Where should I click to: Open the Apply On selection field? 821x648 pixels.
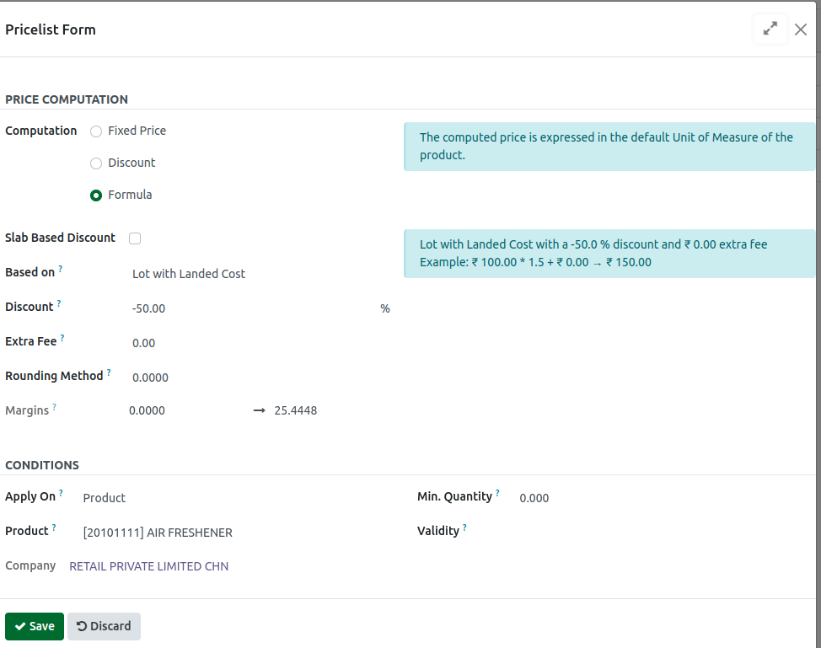pos(104,497)
